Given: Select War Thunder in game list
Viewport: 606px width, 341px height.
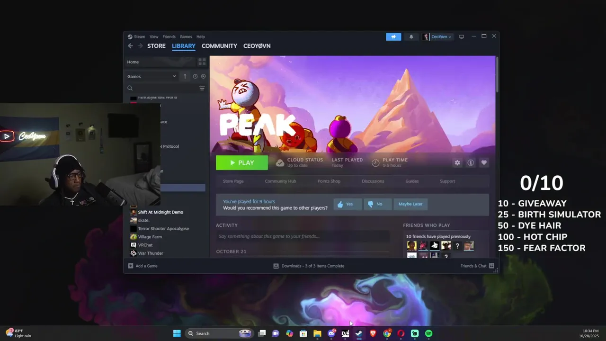Looking at the screenshot, I should click(x=151, y=253).
